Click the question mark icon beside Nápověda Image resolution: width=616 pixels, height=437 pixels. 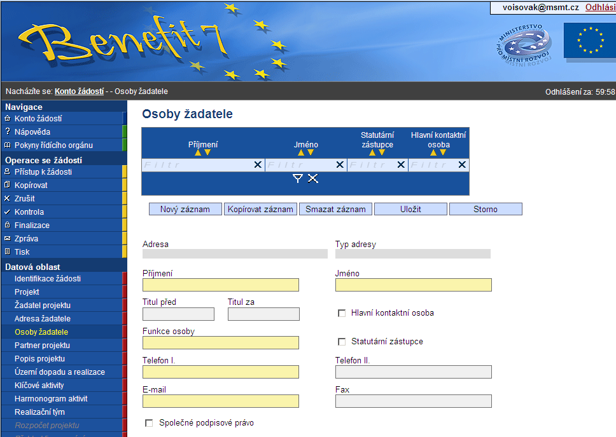[x=8, y=131]
